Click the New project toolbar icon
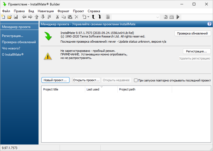Screen dimensions: 213x151 pos(3,17)
